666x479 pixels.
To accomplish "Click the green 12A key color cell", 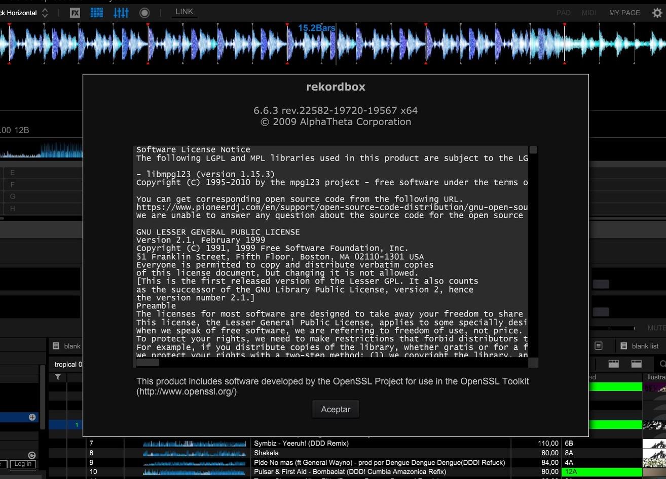I will 602,471.
